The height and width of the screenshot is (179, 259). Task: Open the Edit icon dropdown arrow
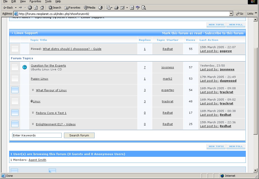point(127,8)
